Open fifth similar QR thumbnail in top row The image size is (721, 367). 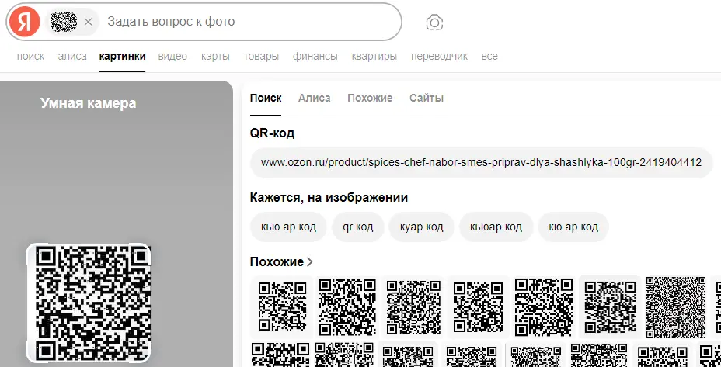point(544,306)
